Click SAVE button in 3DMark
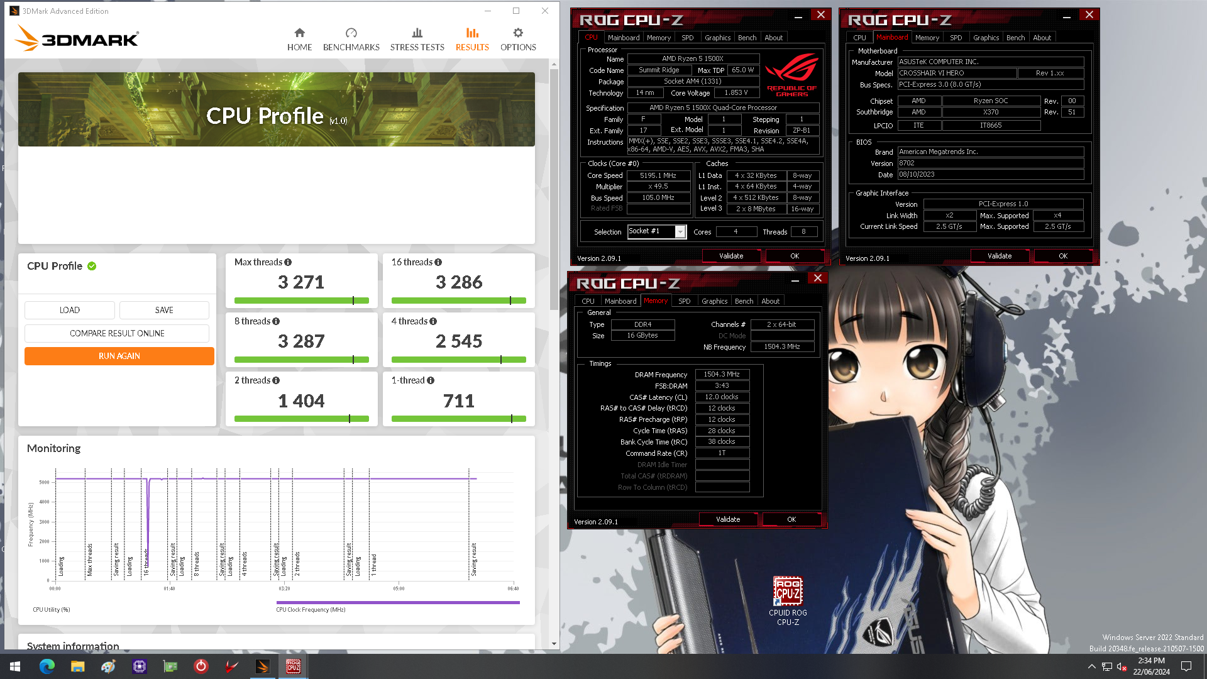 (164, 310)
